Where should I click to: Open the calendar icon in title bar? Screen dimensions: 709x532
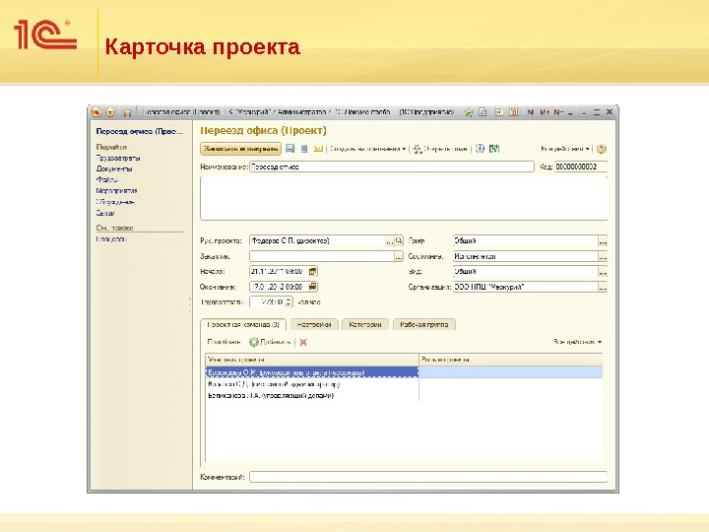[x=513, y=111]
